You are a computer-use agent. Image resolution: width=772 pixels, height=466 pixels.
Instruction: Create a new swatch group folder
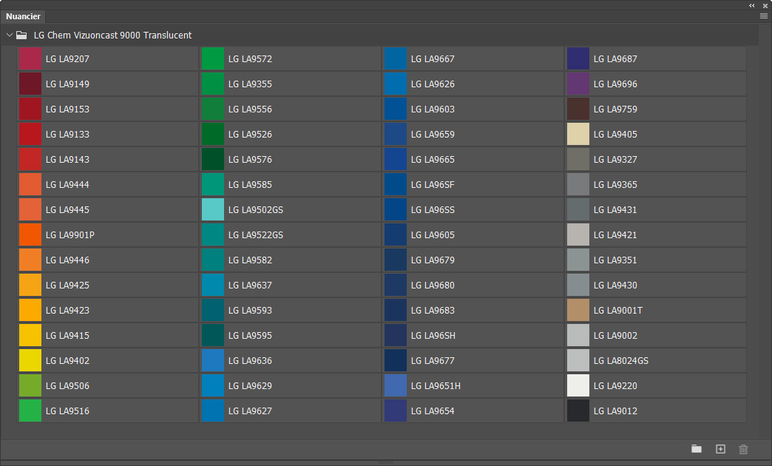click(696, 449)
